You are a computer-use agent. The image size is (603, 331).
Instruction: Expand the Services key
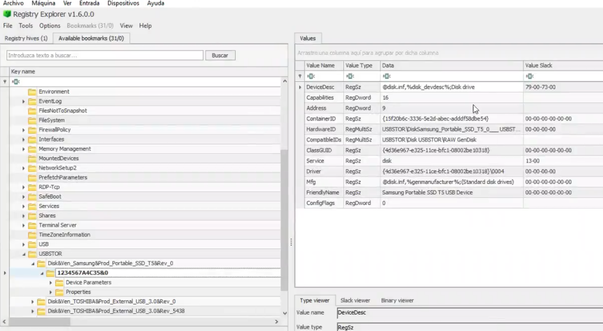click(x=24, y=206)
